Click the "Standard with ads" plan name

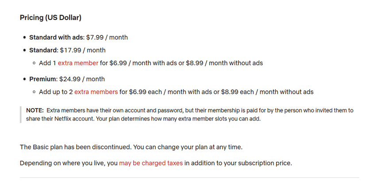56,37
